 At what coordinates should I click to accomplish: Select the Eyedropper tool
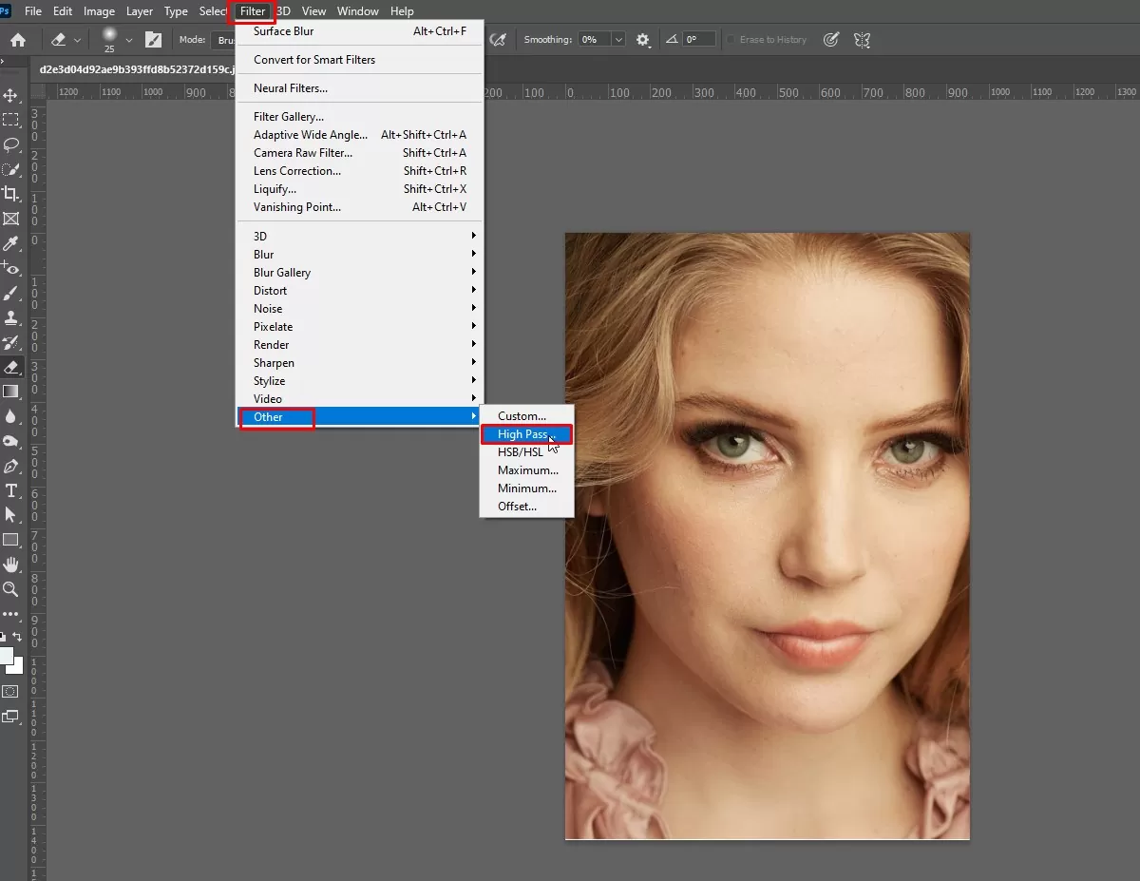11,244
